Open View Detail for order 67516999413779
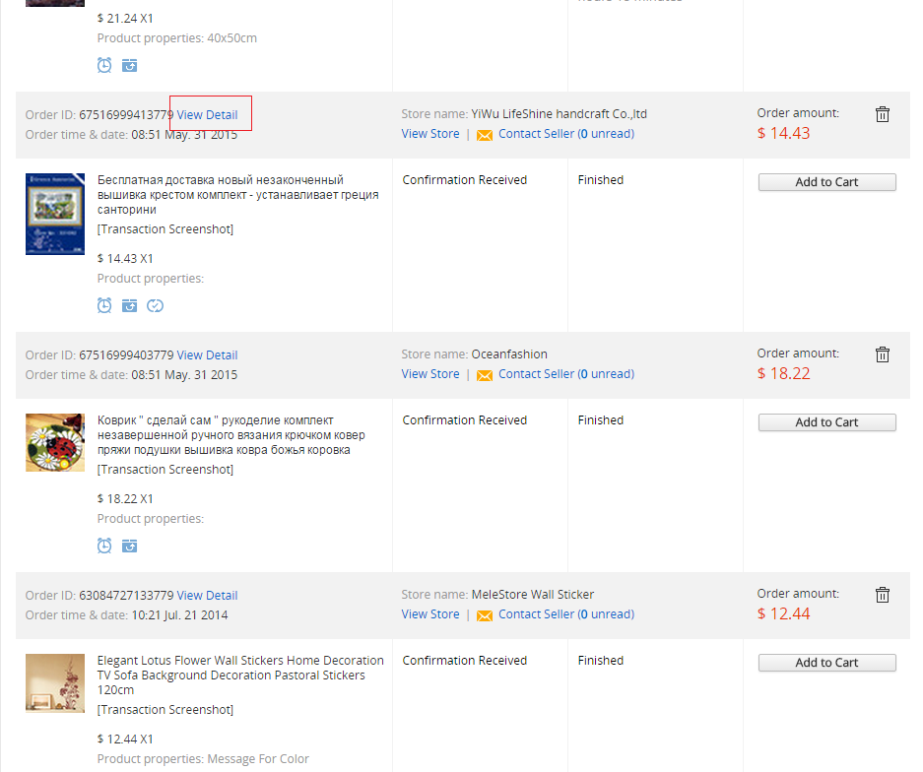This screenshot has height=772, width=923. [207, 115]
